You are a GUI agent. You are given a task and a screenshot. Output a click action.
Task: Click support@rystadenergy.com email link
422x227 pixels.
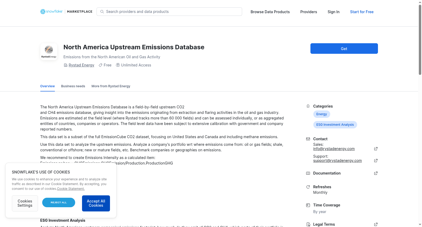point(337,161)
